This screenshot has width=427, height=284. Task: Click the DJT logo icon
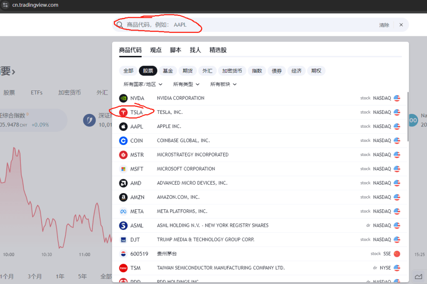click(123, 240)
